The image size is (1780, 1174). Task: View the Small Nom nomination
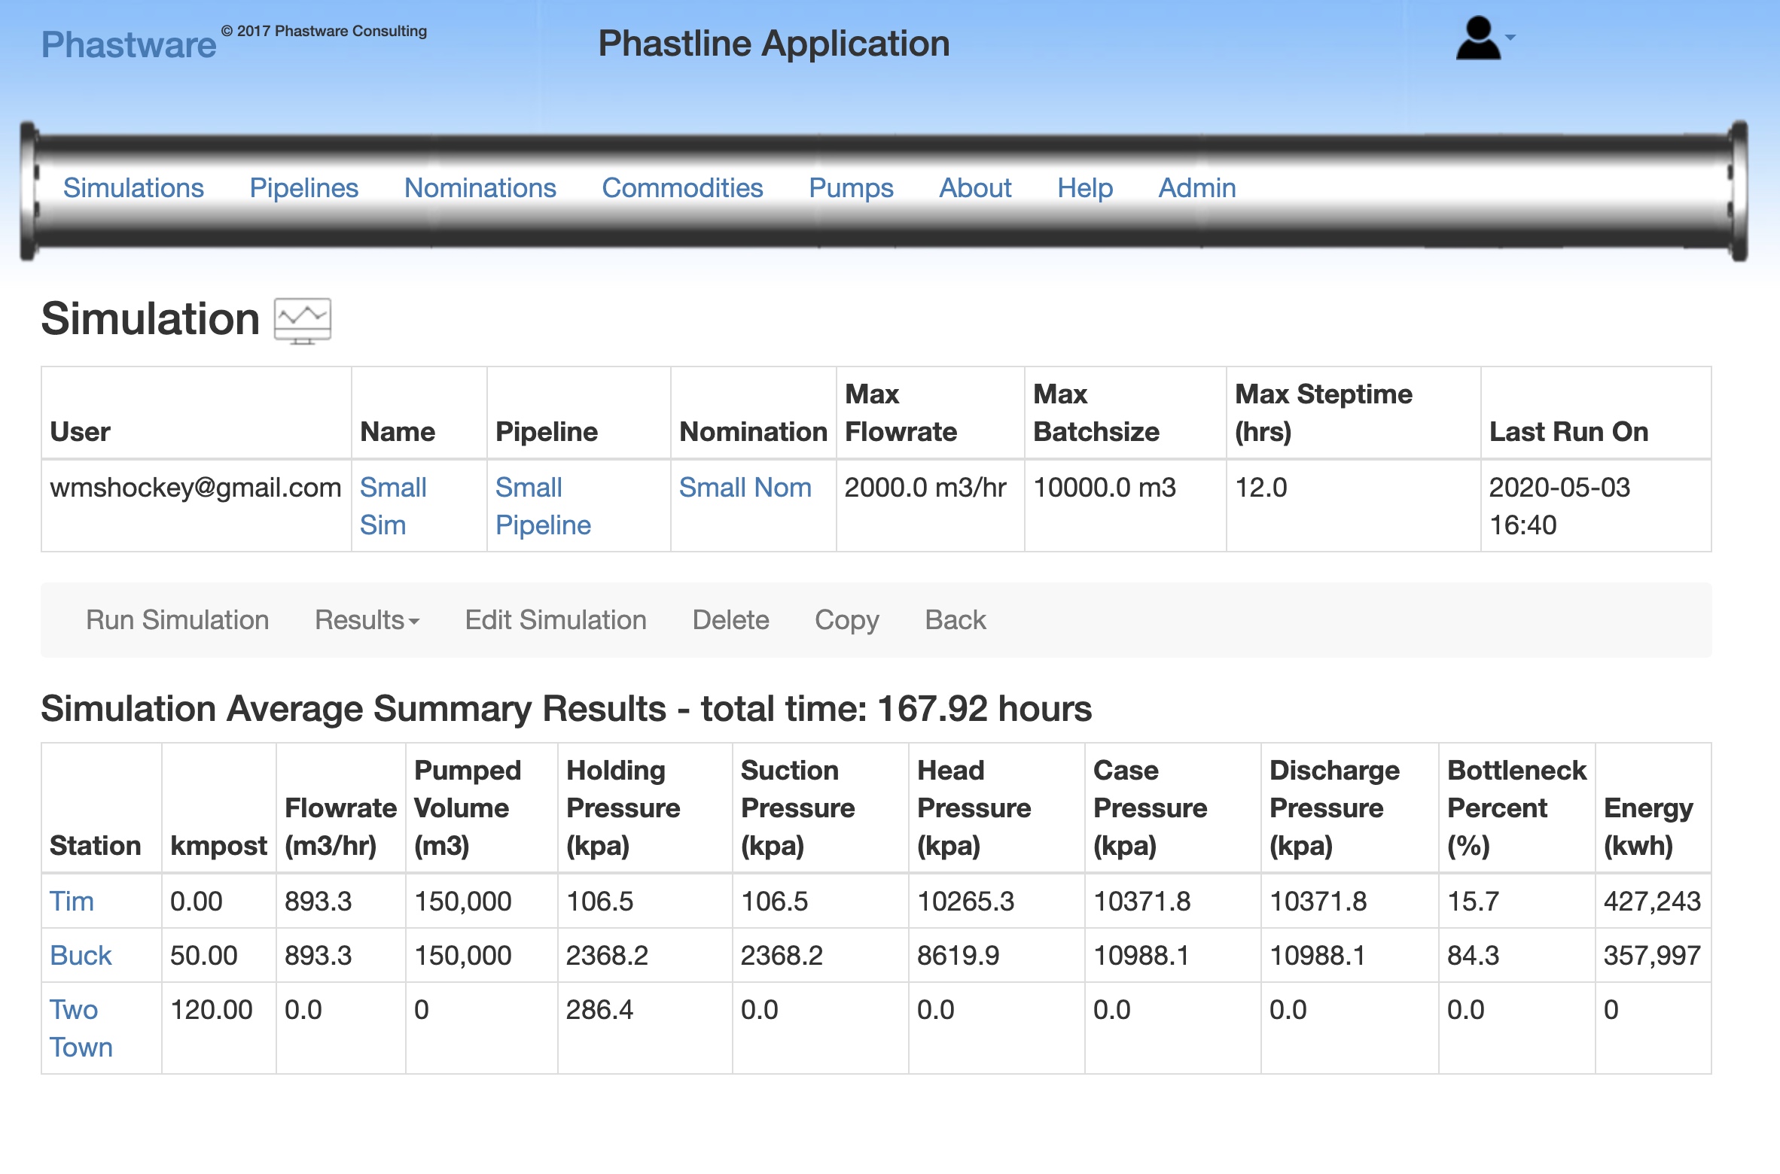click(x=745, y=488)
